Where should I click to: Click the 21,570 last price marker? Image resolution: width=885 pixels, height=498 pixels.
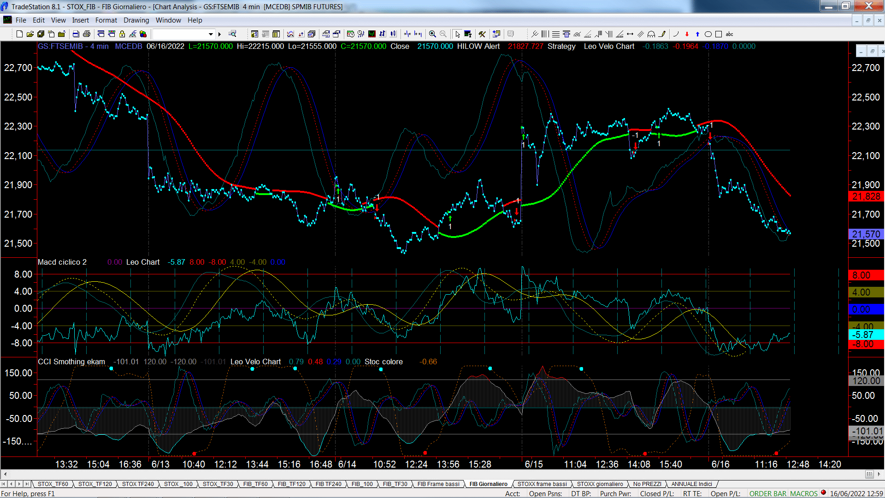(866, 234)
